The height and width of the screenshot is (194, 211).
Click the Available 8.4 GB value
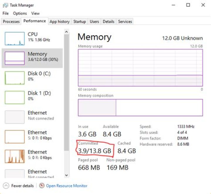[112, 134]
